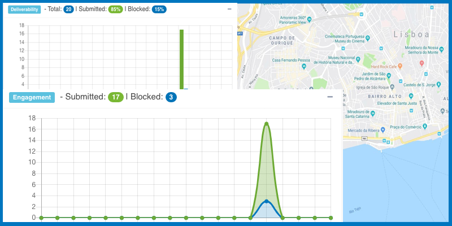The width and height of the screenshot is (452, 226).
Task: Collapse the Deliverability panel with minus icon
Action: [229, 9]
